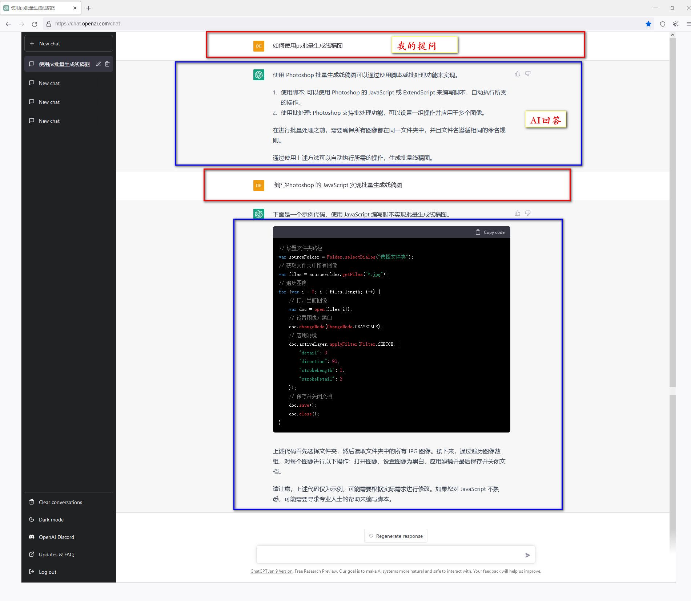Minimize the browser window
Screen dimensions: 691x601
click(x=656, y=8)
